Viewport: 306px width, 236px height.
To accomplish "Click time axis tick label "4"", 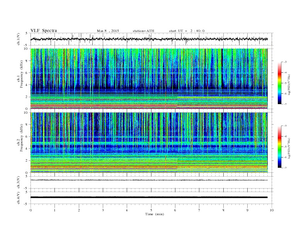I will 127,210.
